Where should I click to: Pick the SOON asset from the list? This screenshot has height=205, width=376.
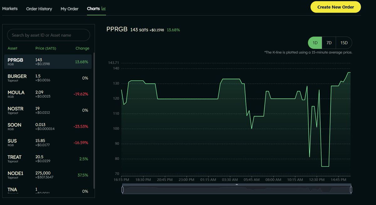click(x=48, y=127)
